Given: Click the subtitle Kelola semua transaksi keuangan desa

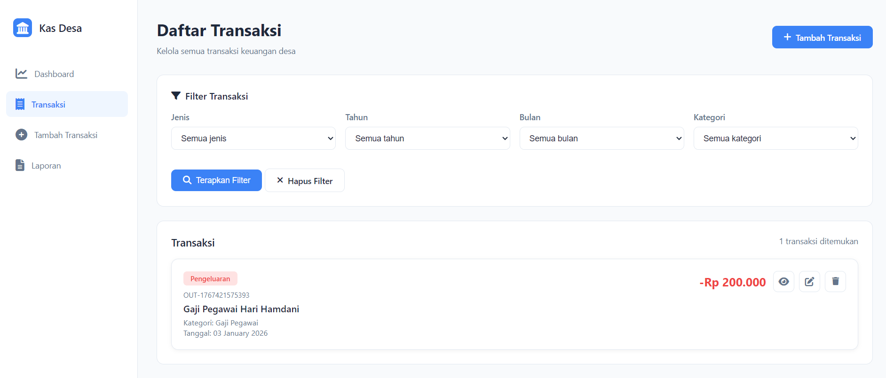Looking at the screenshot, I should 226,51.
